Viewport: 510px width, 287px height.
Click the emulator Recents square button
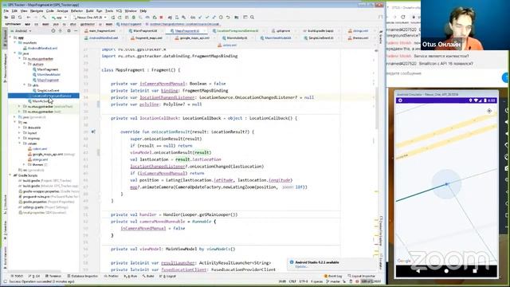pyautogui.click(x=475, y=271)
